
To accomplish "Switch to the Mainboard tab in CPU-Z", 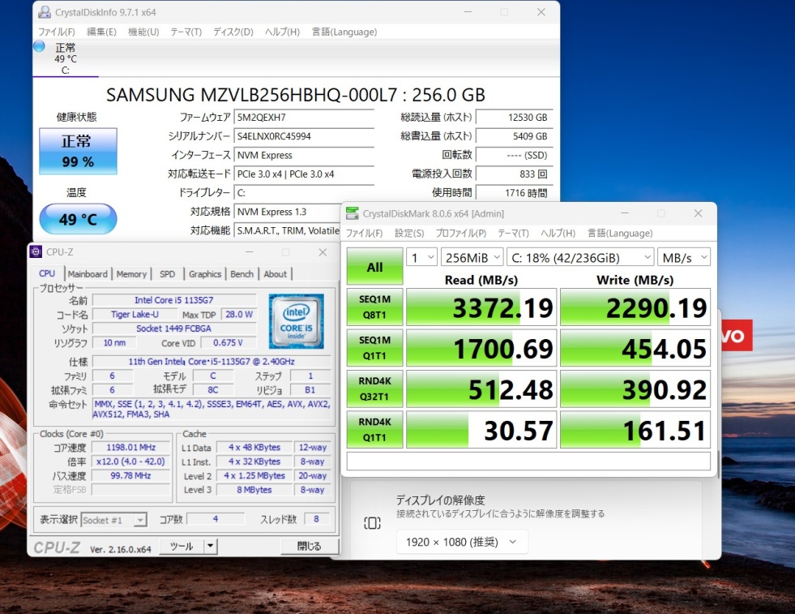I will click(87, 274).
